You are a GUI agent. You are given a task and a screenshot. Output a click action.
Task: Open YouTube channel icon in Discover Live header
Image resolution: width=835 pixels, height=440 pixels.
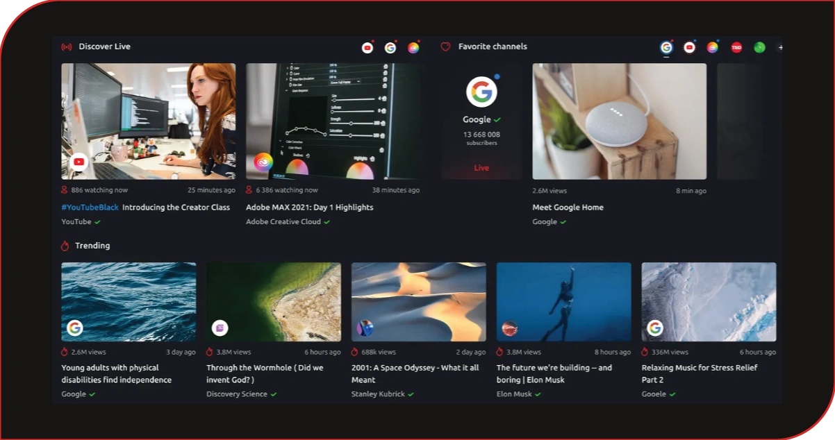tap(367, 48)
